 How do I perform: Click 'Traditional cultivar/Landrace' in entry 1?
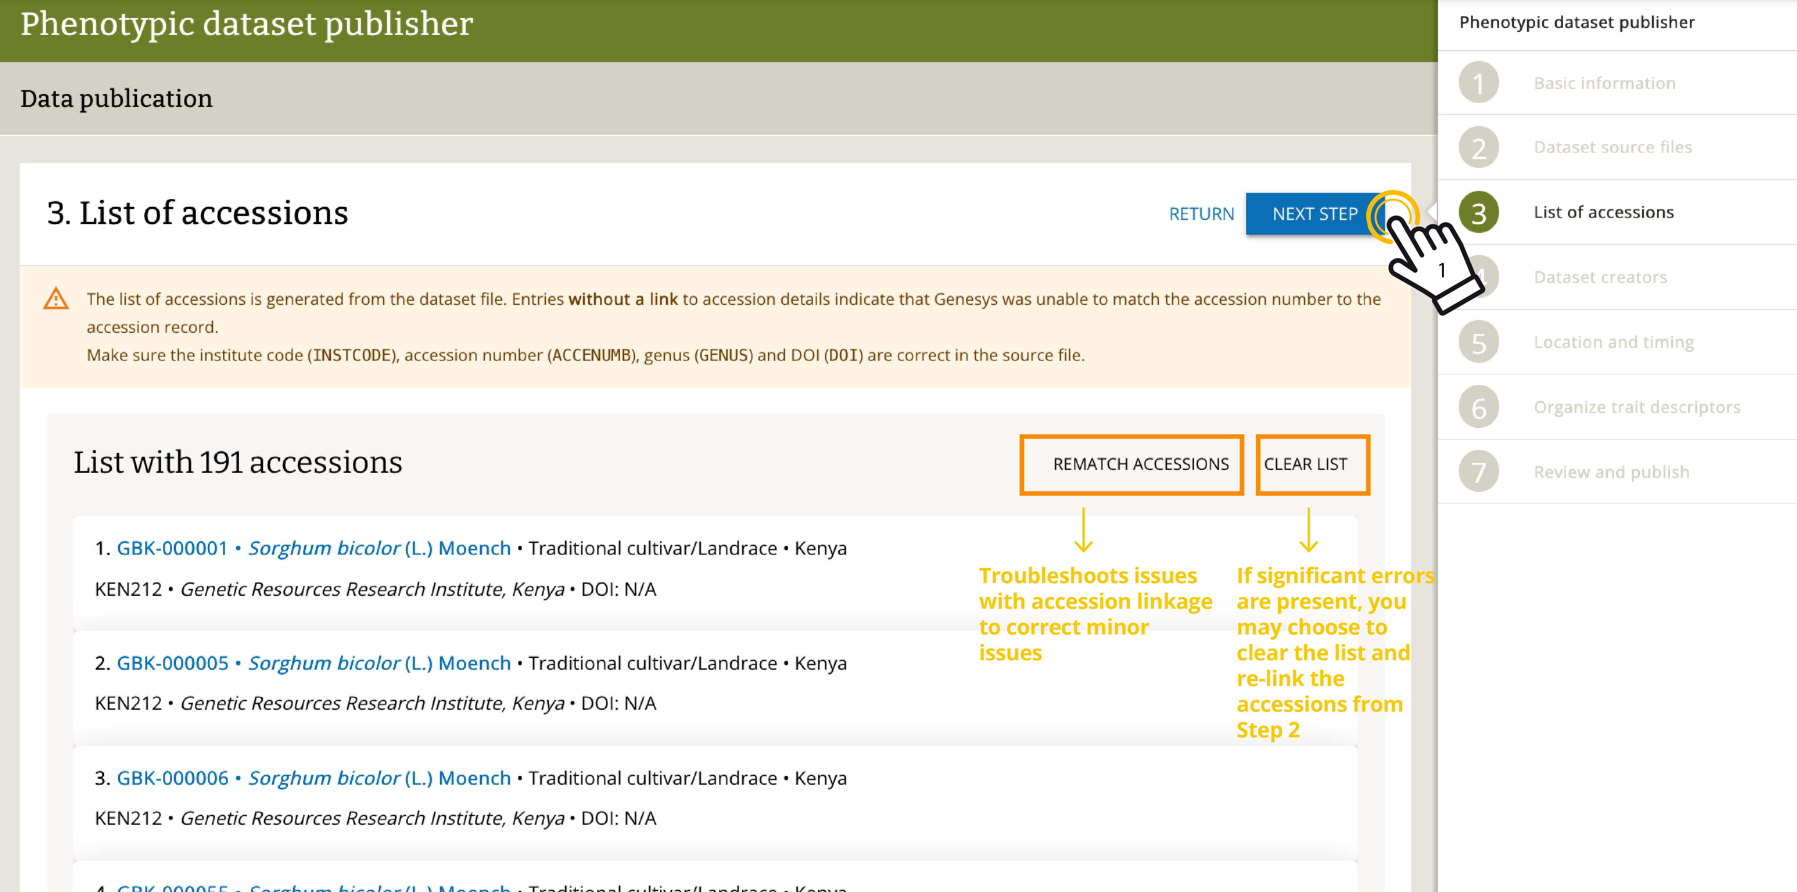coord(652,548)
